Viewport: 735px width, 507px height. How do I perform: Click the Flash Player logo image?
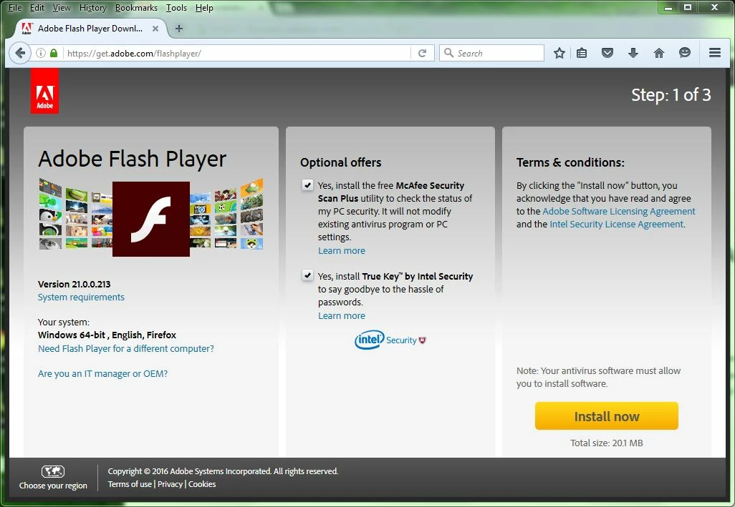tap(151, 219)
